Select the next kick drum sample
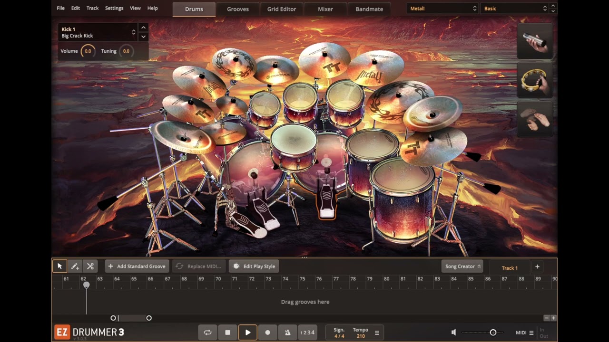This screenshot has height=342, width=609. [143, 37]
